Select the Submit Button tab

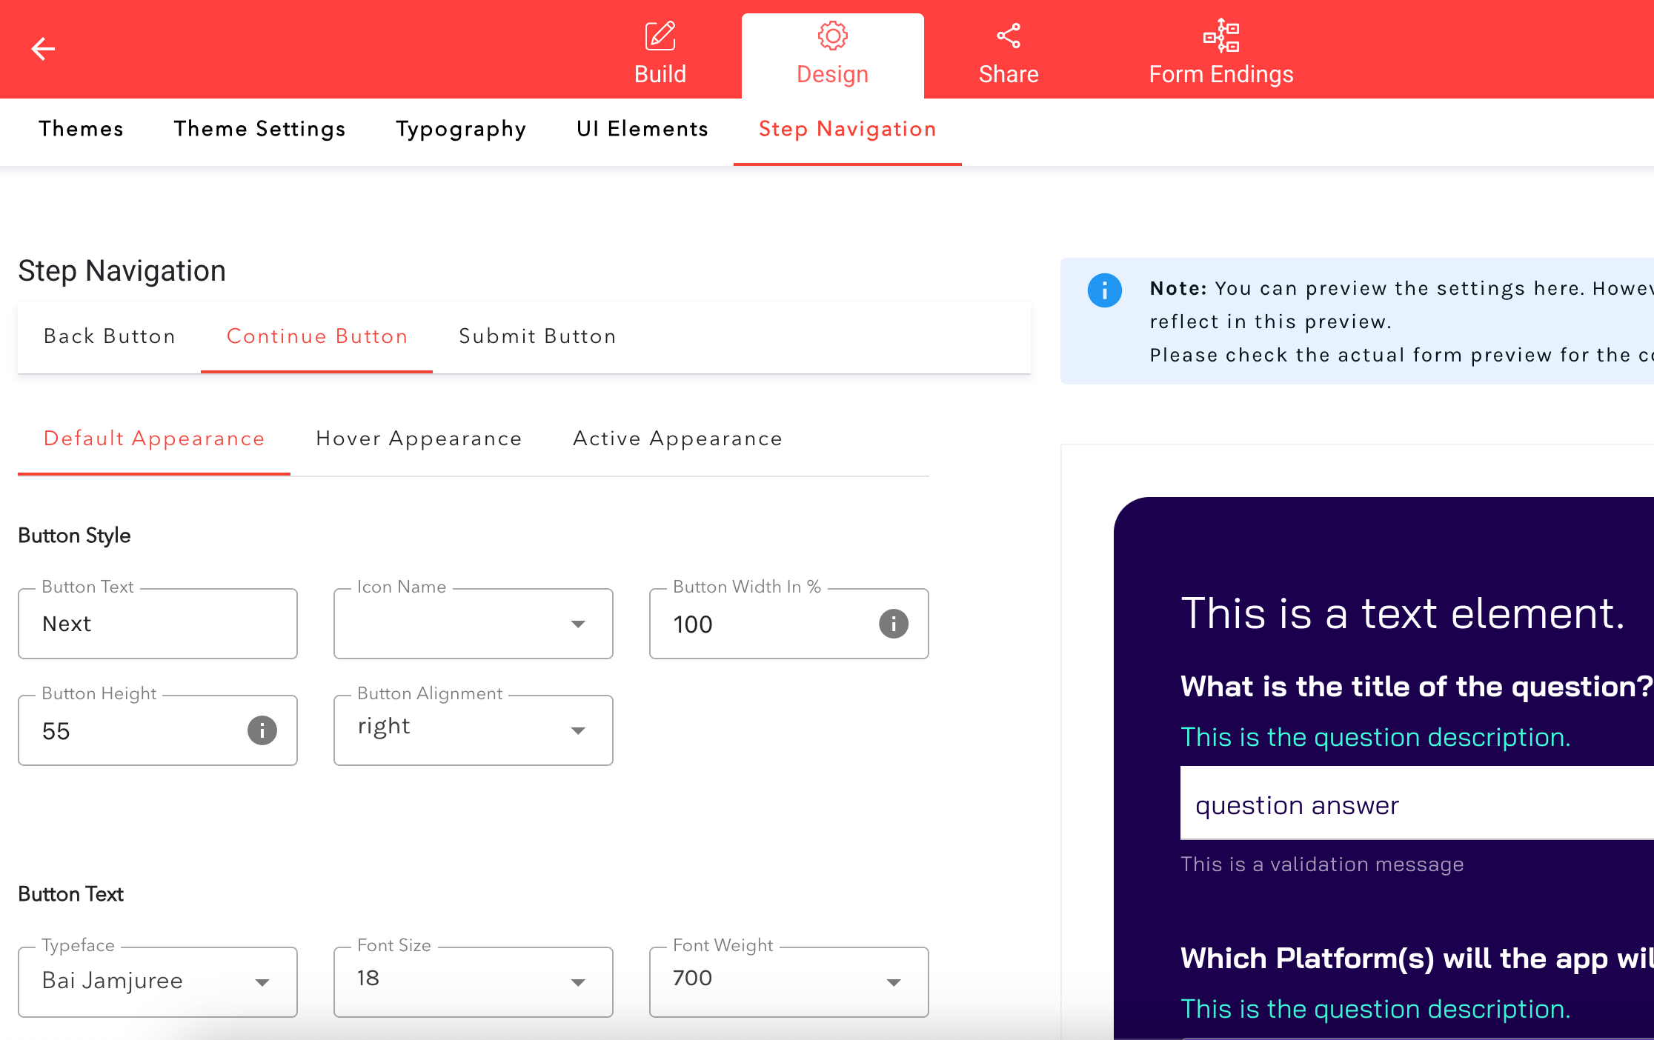[x=537, y=336]
